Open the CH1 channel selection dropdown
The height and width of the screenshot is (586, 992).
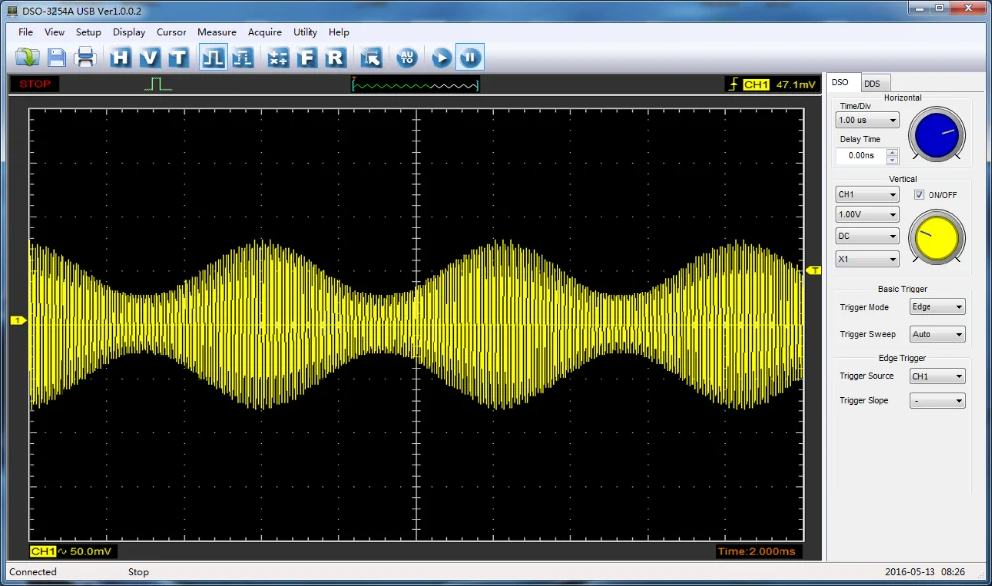[867, 194]
